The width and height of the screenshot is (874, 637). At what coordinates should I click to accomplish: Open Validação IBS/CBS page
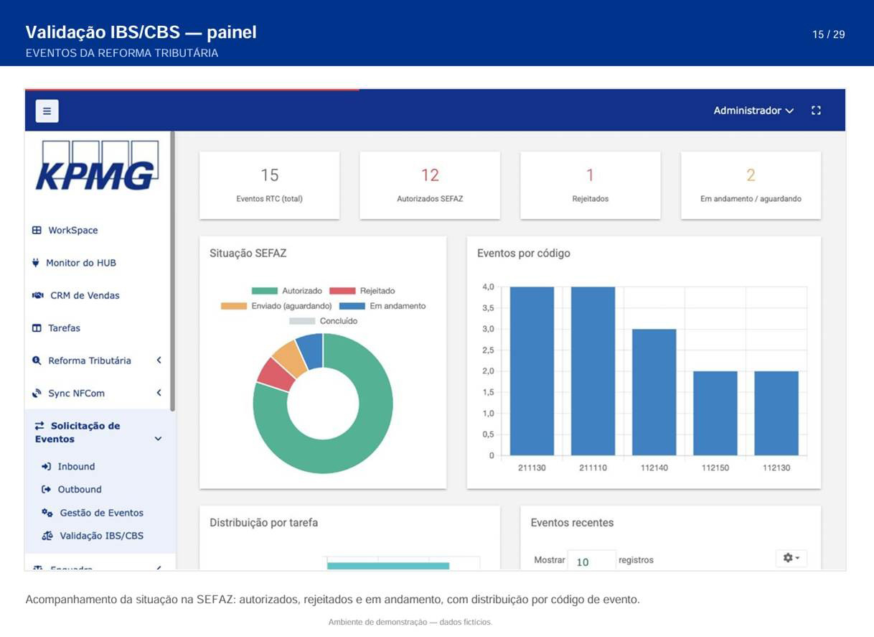pyautogui.click(x=102, y=536)
